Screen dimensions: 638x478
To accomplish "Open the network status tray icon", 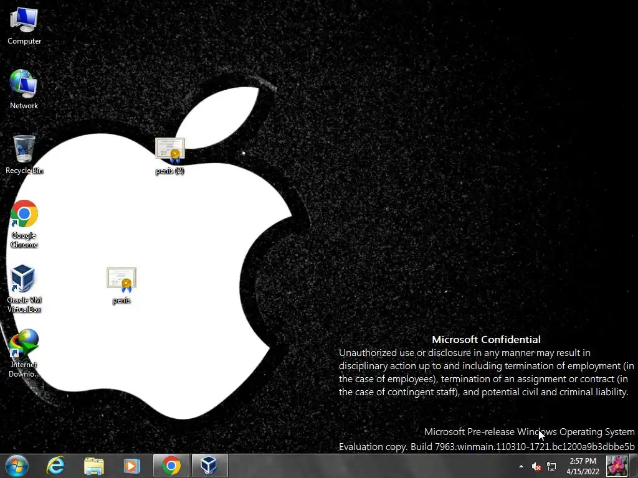I will [551, 467].
